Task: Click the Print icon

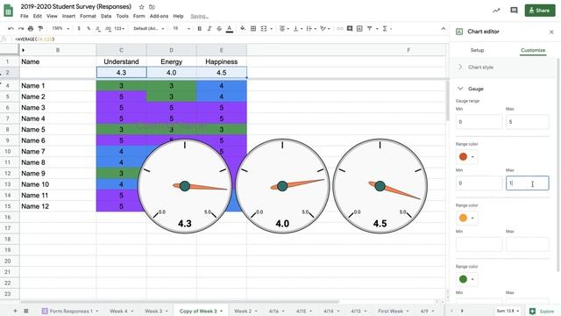Action: [x=31, y=28]
